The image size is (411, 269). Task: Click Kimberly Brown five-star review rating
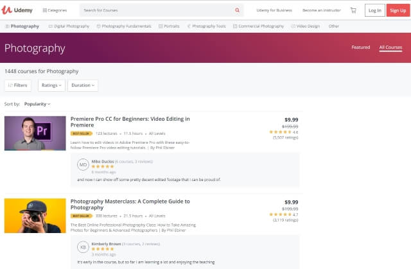pyautogui.click(x=103, y=249)
